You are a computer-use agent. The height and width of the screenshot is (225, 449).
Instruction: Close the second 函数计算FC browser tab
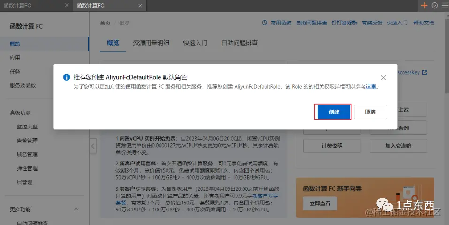coord(140,6)
